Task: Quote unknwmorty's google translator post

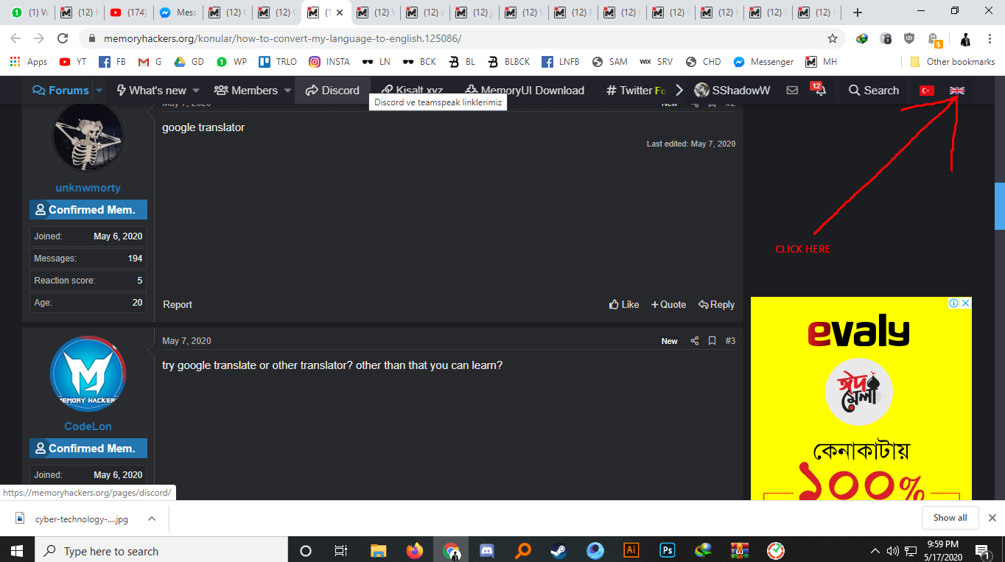Action: point(668,304)
